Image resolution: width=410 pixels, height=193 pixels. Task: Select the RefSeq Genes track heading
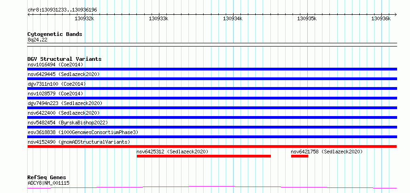[47, 178]
